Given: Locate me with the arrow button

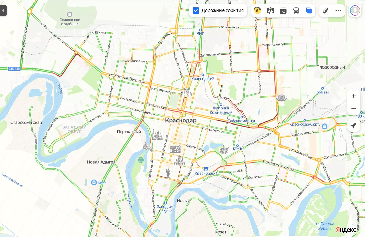Looking at the screenshot, I should coord(353,125).
